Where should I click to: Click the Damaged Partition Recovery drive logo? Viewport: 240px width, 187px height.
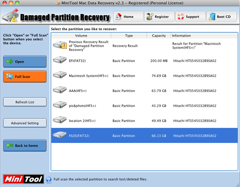point(10,16)
